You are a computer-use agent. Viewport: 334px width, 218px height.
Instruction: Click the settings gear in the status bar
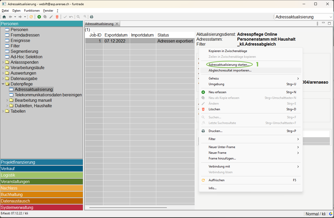pyautogui.click(x=331, y=214)
